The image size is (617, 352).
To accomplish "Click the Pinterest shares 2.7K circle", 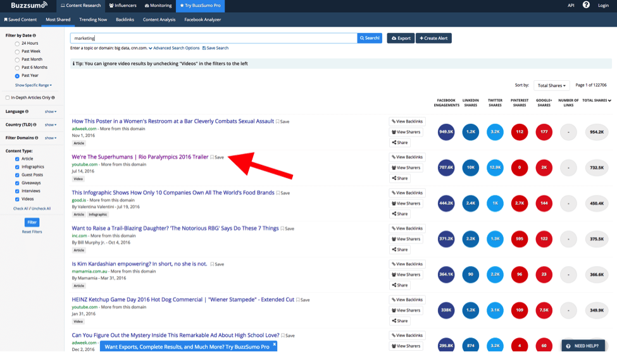I will click(x=520, y=203).
